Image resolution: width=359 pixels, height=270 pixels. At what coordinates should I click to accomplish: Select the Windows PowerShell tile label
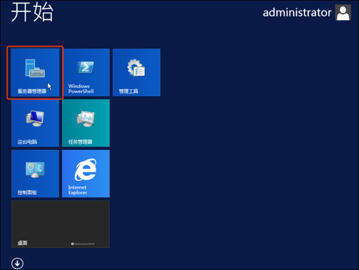(x=81, y=88)
